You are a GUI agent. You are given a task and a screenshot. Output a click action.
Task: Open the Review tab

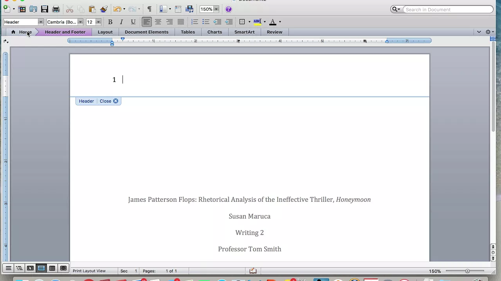tap(274, 32)
